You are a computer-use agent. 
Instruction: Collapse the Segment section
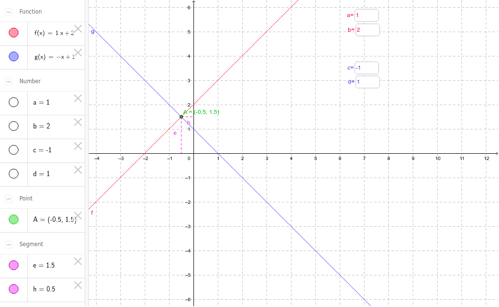pyautogui.click(x=8, y=244)
